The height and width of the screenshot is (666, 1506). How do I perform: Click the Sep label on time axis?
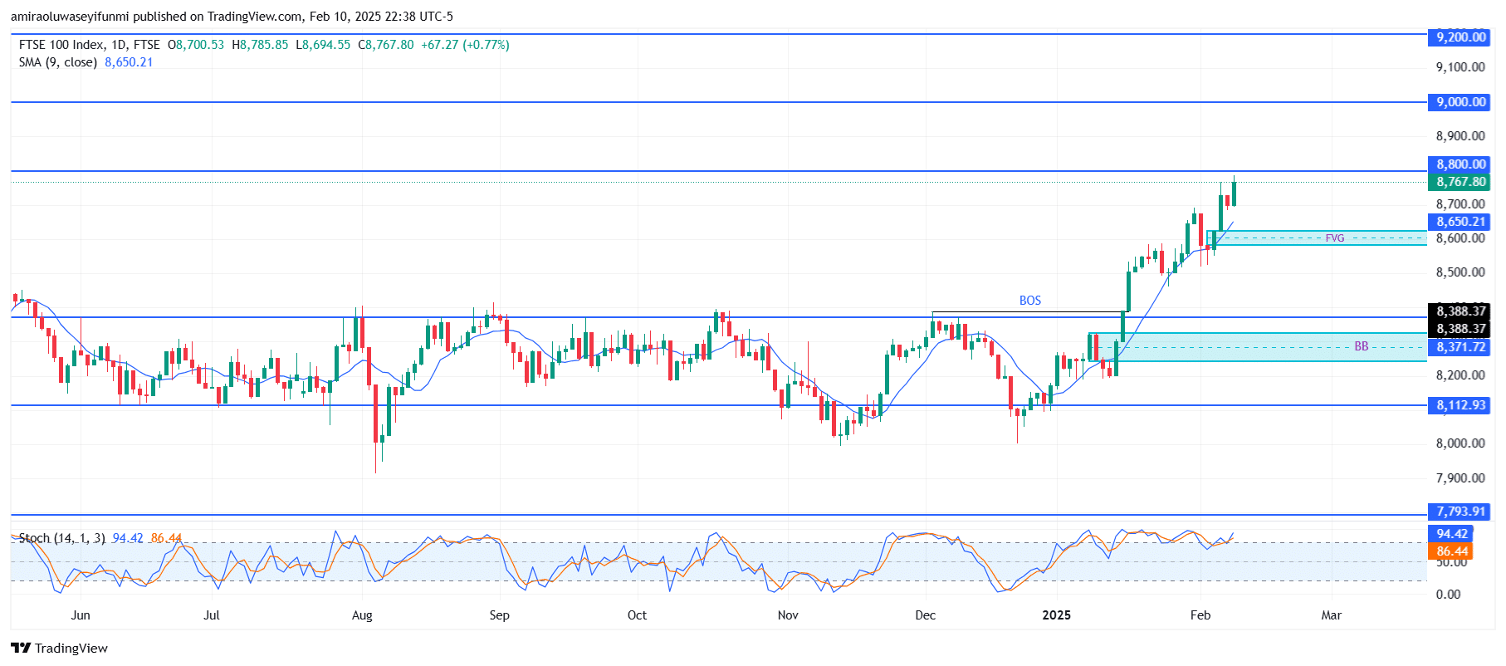pos(499,615)
